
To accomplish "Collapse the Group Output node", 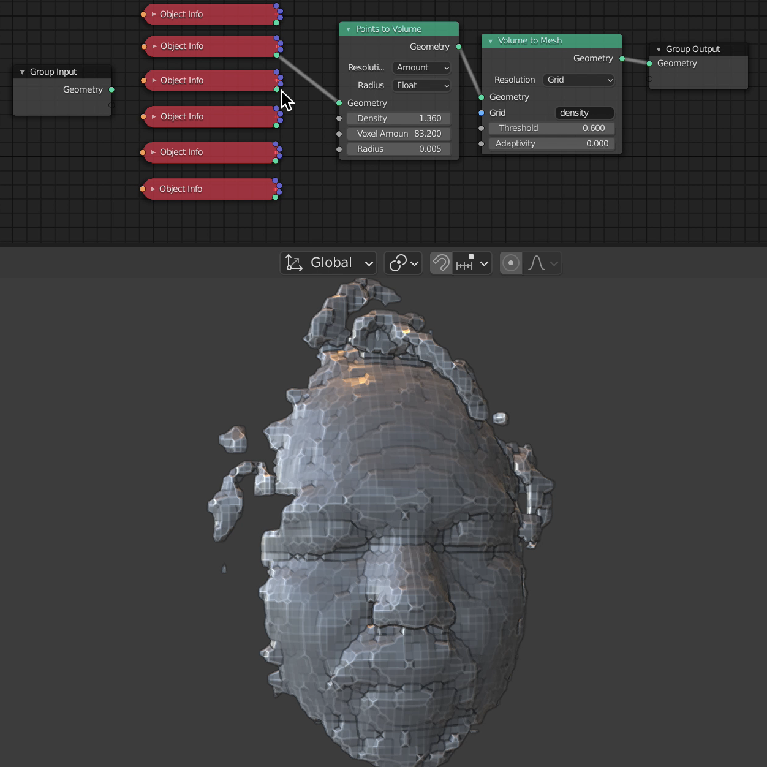I will click(x=659, y=50).
